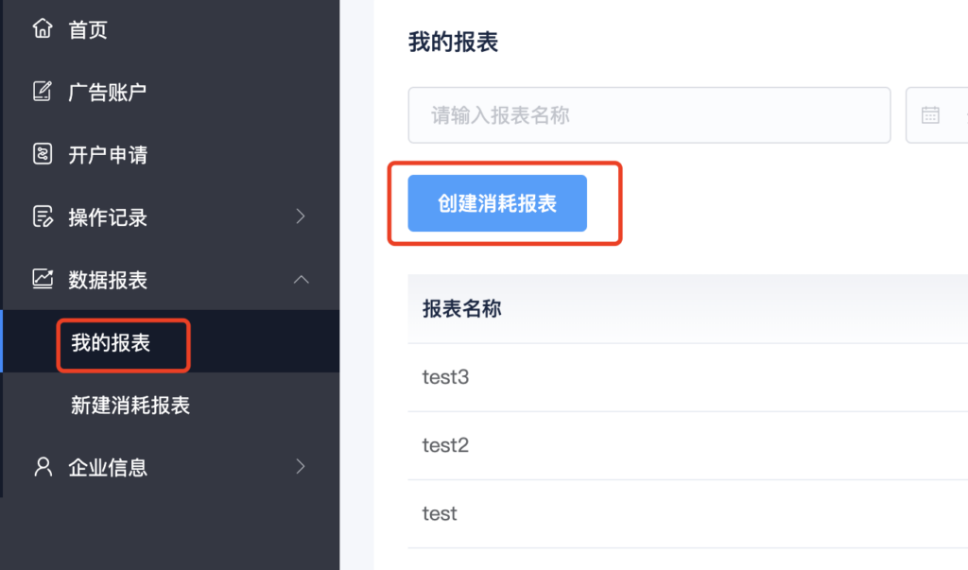Click the 报表名称 table header

pyautogui.click(x=461, y=308)
